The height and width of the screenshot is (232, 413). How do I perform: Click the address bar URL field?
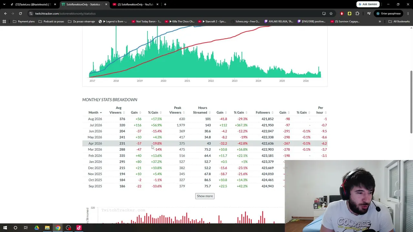174,14
